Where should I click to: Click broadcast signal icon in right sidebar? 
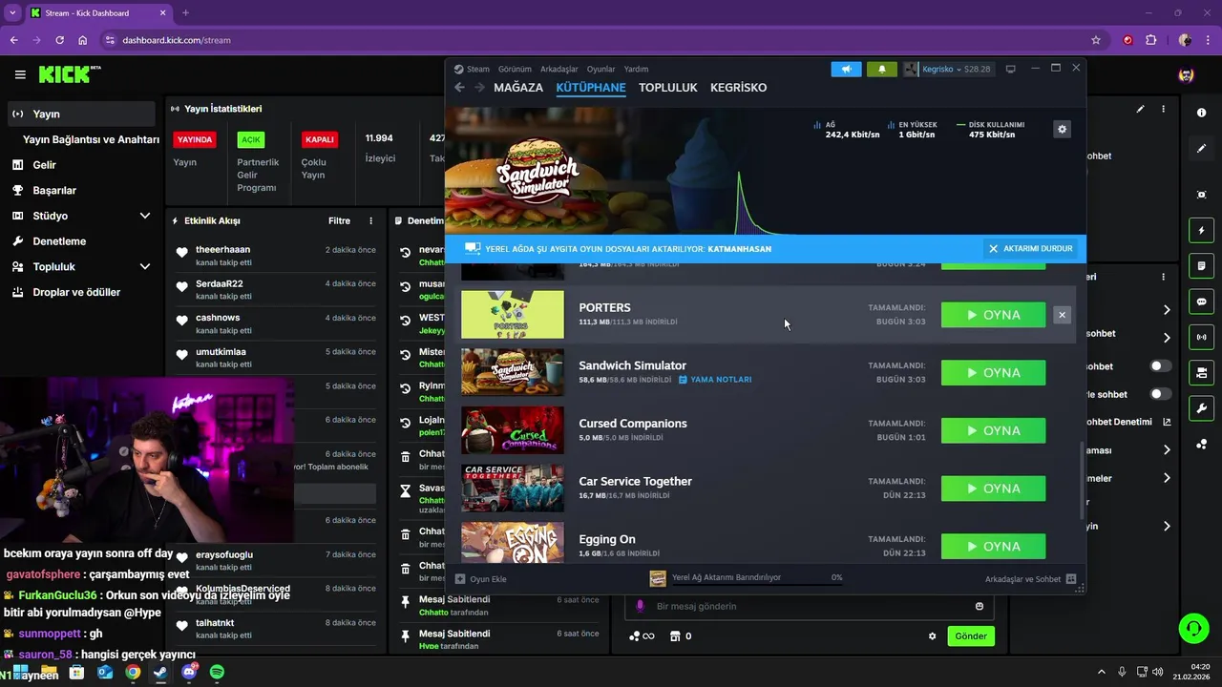[x=1201, y=337]
